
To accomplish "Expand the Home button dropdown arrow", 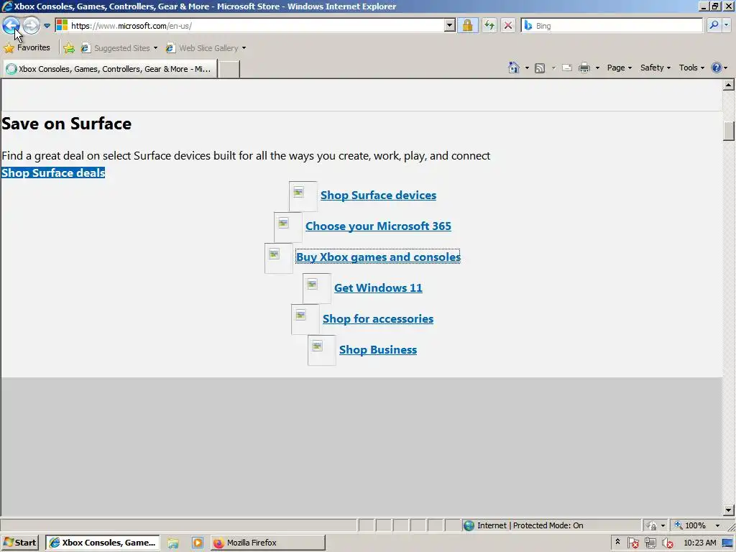I will (527, 68).
